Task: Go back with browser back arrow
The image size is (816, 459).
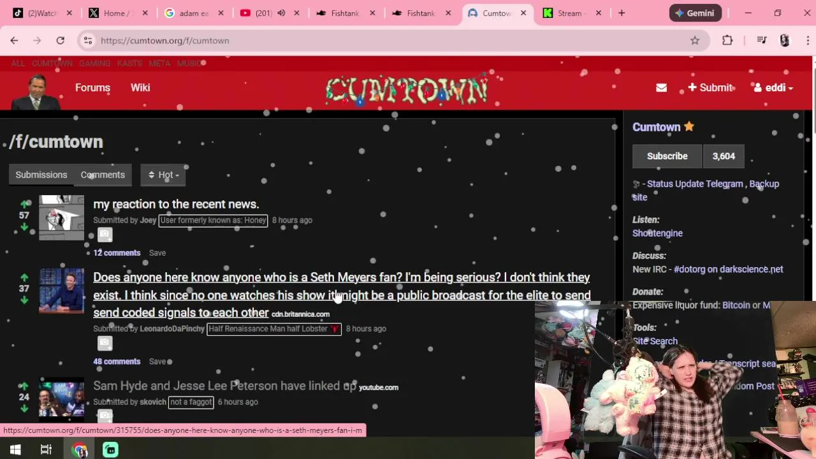Action: (x=14, y=40)
